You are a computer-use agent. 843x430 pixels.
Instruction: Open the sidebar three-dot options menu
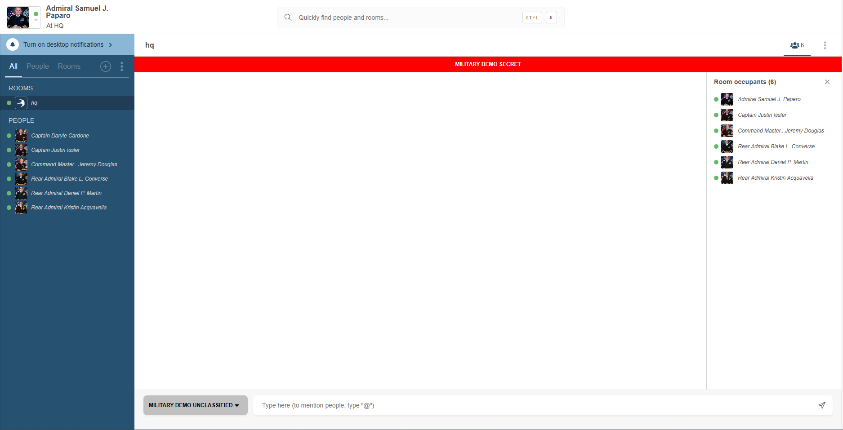point(122,66)
